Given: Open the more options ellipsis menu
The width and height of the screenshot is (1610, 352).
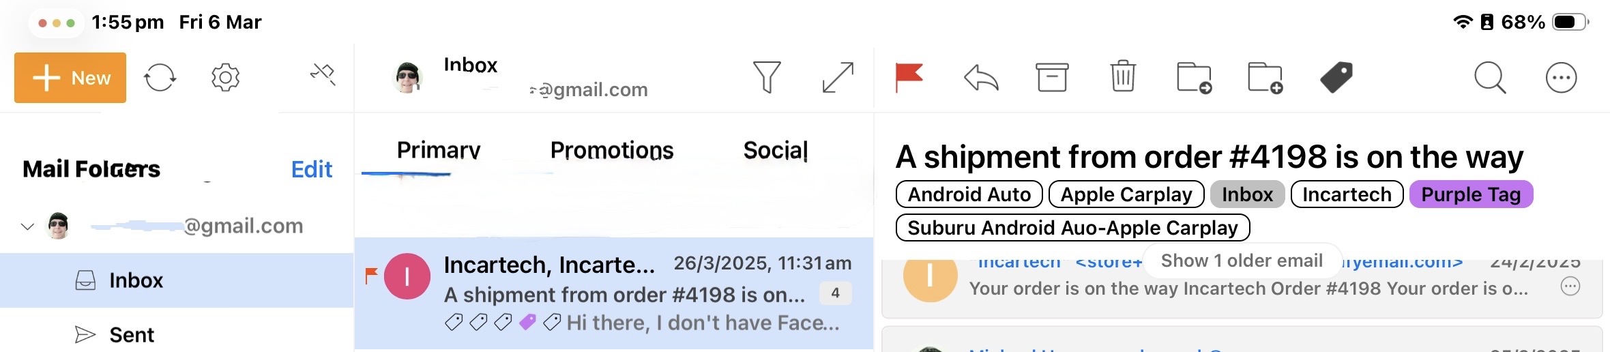Looking at the screenshot, I should click(x=1561, y=77).
